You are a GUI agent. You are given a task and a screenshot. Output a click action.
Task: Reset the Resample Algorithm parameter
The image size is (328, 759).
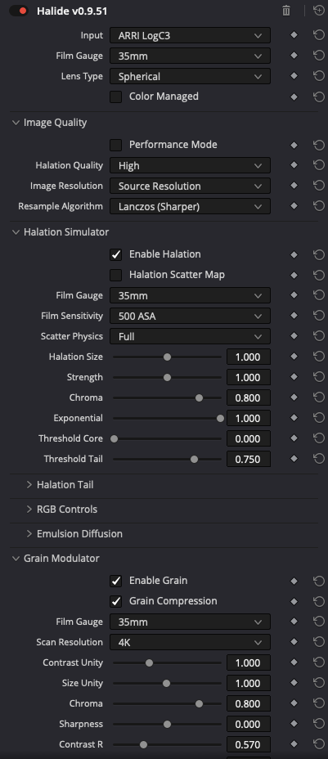[x=319, y=206]
